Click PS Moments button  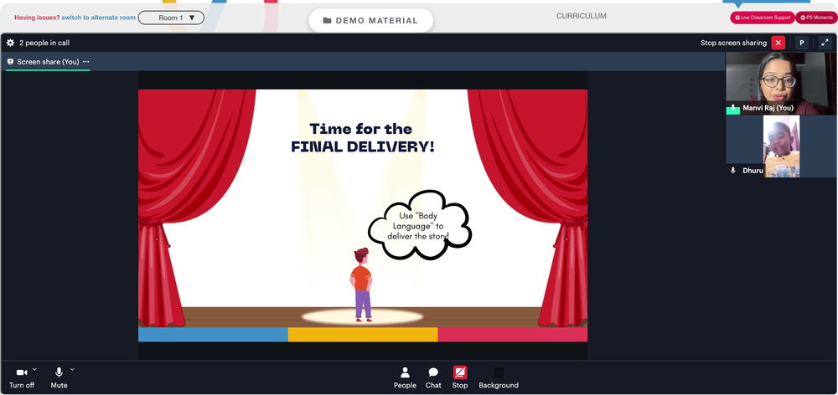click(x=815, y=18)
